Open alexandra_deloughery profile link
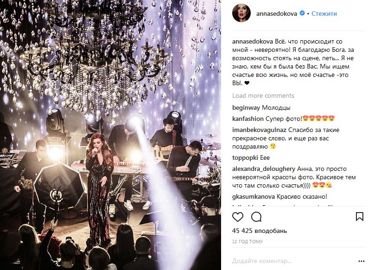This screenshot has width=368, height=270. (264, 169)
